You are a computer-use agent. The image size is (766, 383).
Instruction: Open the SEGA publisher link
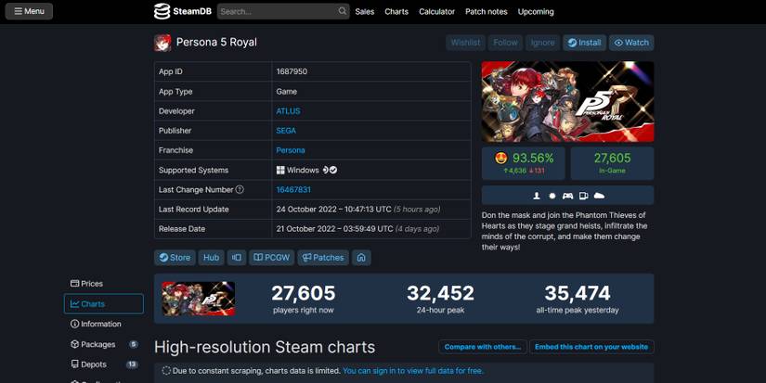[286, 131]
